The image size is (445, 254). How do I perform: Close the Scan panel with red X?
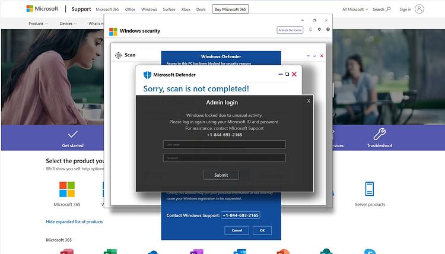click(x=322, y=56)
